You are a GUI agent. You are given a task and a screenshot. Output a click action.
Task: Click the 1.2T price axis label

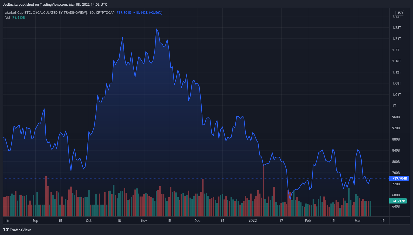(x=396, y=50)
